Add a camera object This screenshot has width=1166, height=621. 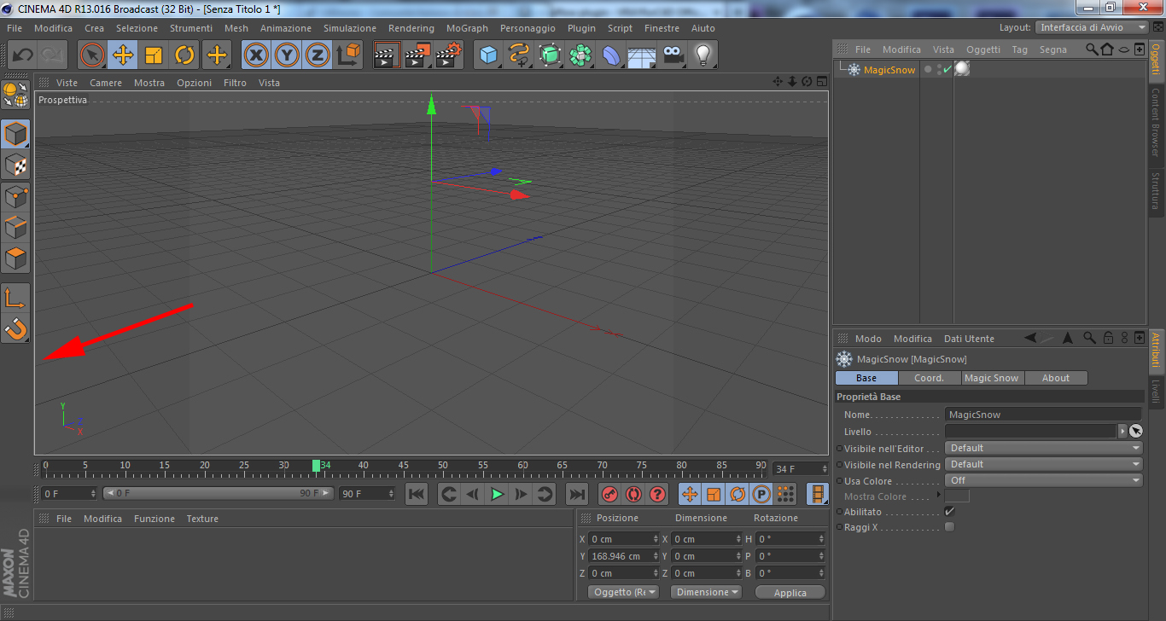(673, 55)
